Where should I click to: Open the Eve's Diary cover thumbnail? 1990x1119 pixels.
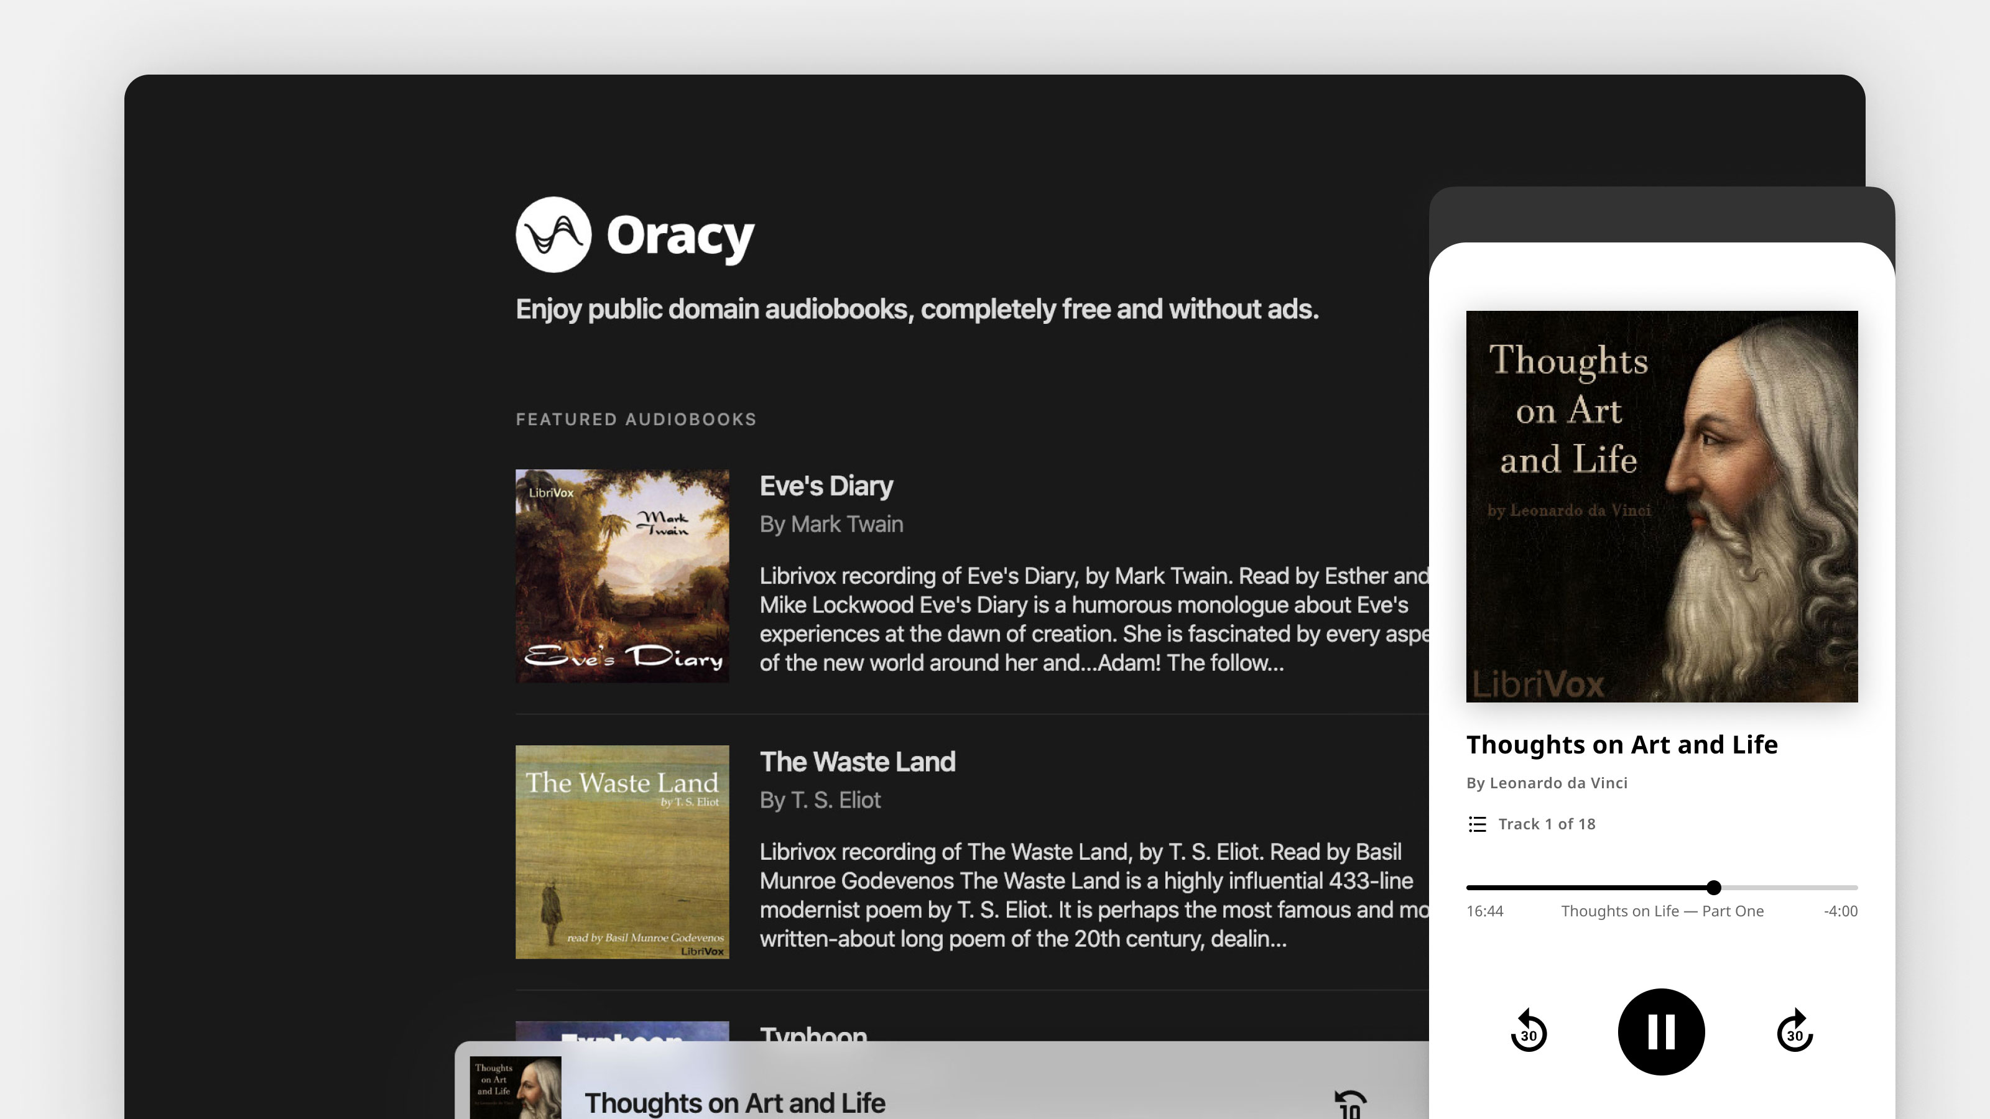(622, 575)
